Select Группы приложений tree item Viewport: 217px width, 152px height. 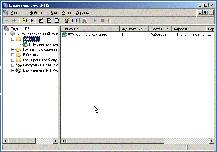tap(40, 49)
